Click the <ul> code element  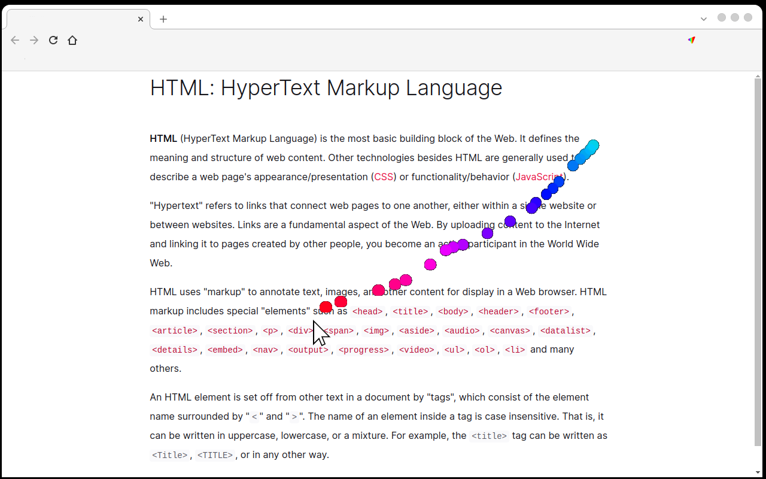(454, 350)
